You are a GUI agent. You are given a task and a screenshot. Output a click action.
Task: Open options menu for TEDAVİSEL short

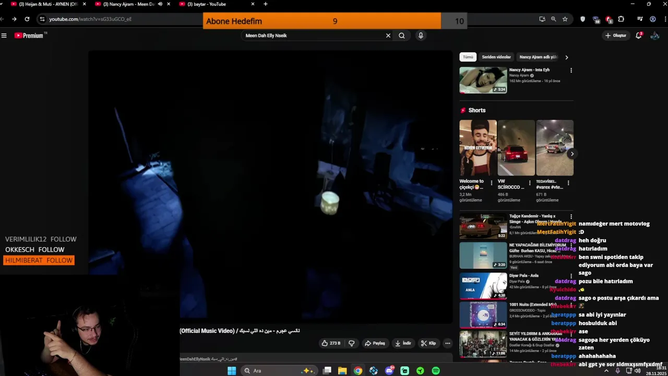click(568, 183)
